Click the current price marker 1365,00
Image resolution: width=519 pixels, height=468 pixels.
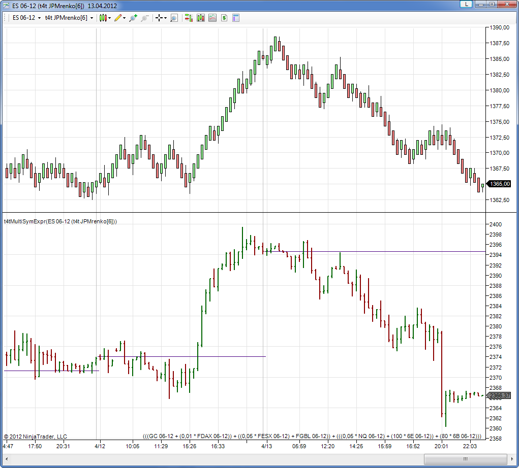[x=499, y=184]
